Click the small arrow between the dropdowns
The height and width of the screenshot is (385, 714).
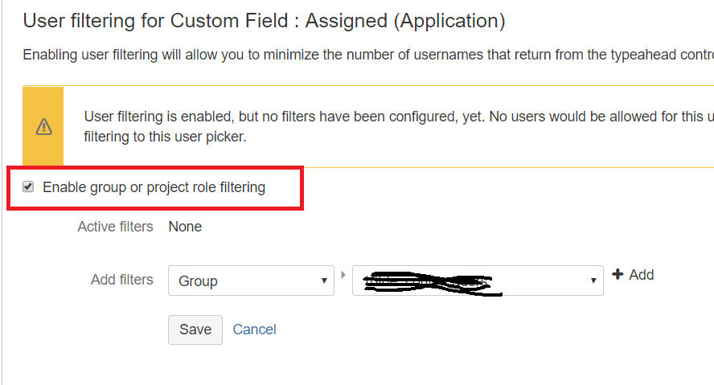point(343,275)
